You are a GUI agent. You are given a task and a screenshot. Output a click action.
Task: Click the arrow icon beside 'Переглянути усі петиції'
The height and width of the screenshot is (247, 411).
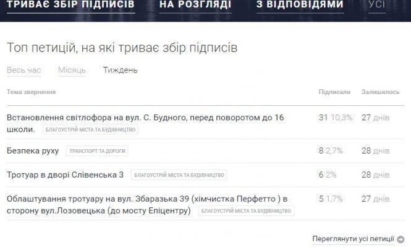pyautogui.click(x=400, y=240)
